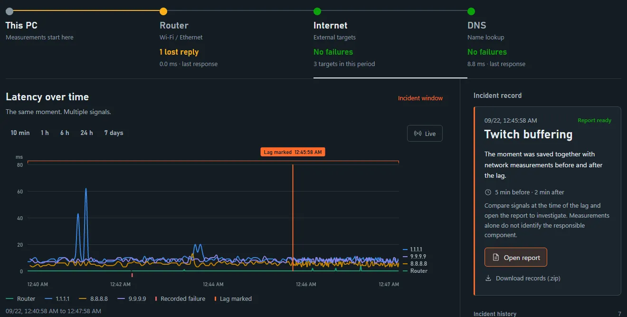Switch chart to Live mode
The height and width of the screenshot is (317, 627).
[425, 134]
